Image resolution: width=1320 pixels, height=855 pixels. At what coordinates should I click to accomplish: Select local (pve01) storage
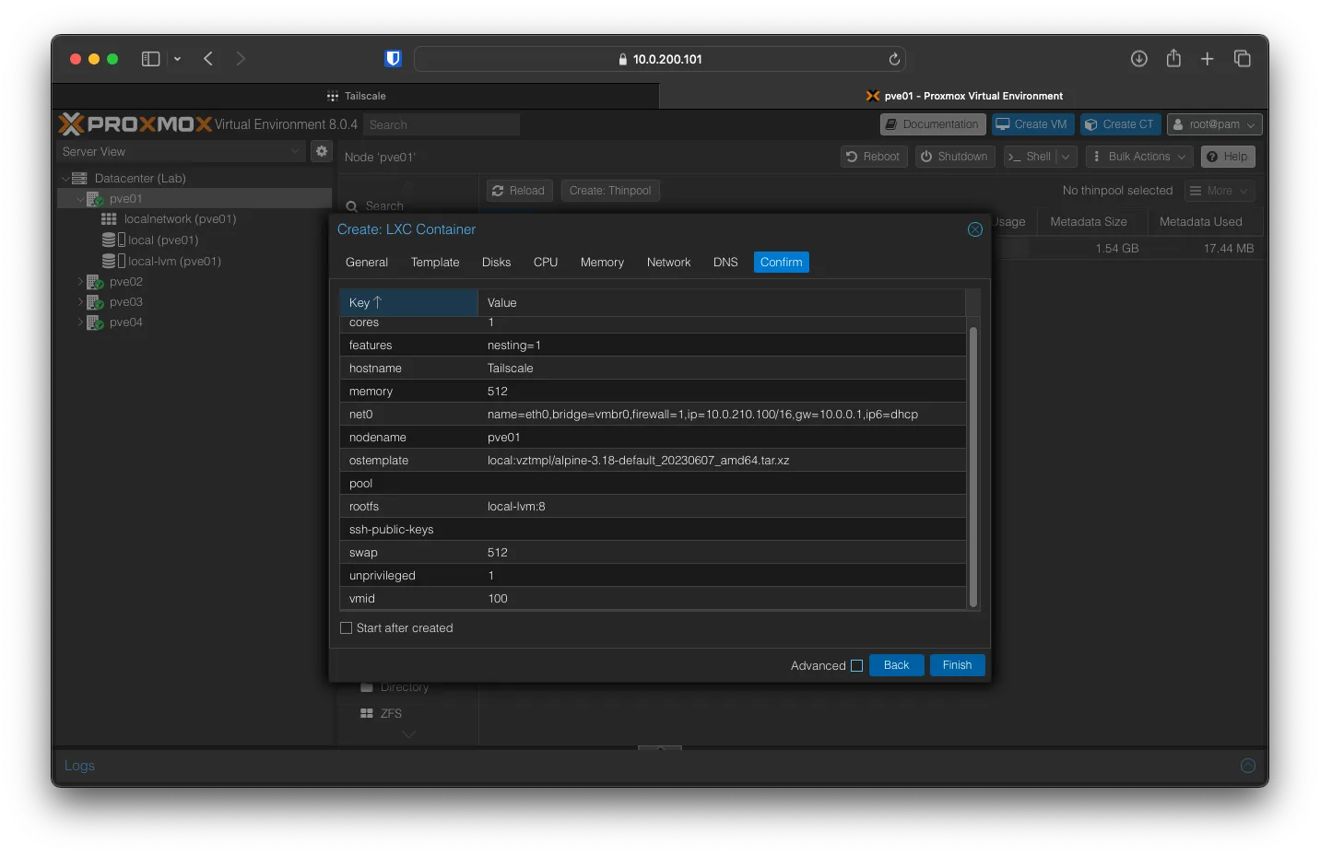click(162, 240)
